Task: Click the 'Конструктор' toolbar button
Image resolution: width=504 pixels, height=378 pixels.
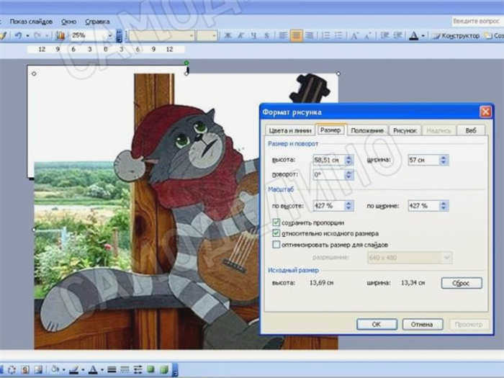Action: pyautogui.click(x=456, y=36)
